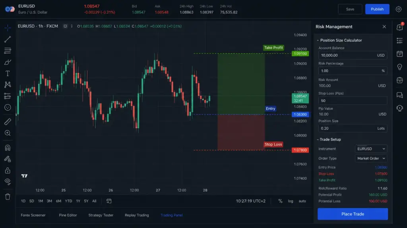The image size is (407, 228).
Task: Toggle auto scale mode
Action: [x=302, y=201]
